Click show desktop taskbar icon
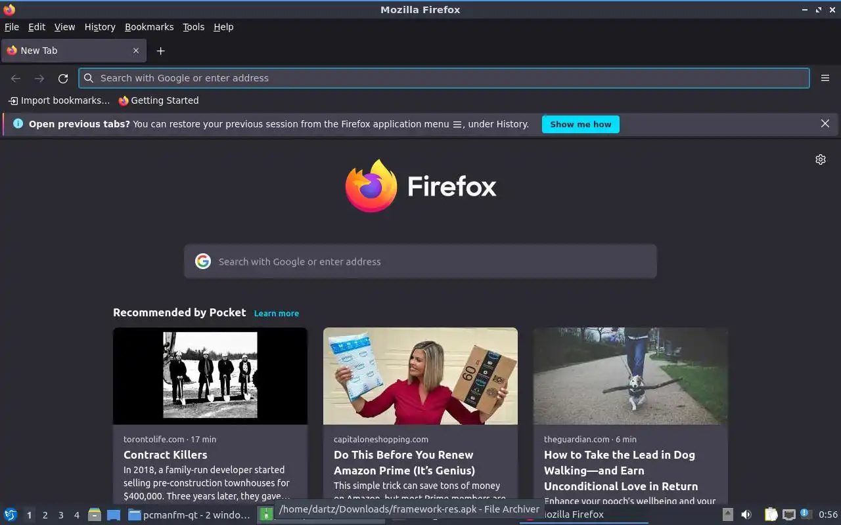841x525 pixels. point(113,514)
